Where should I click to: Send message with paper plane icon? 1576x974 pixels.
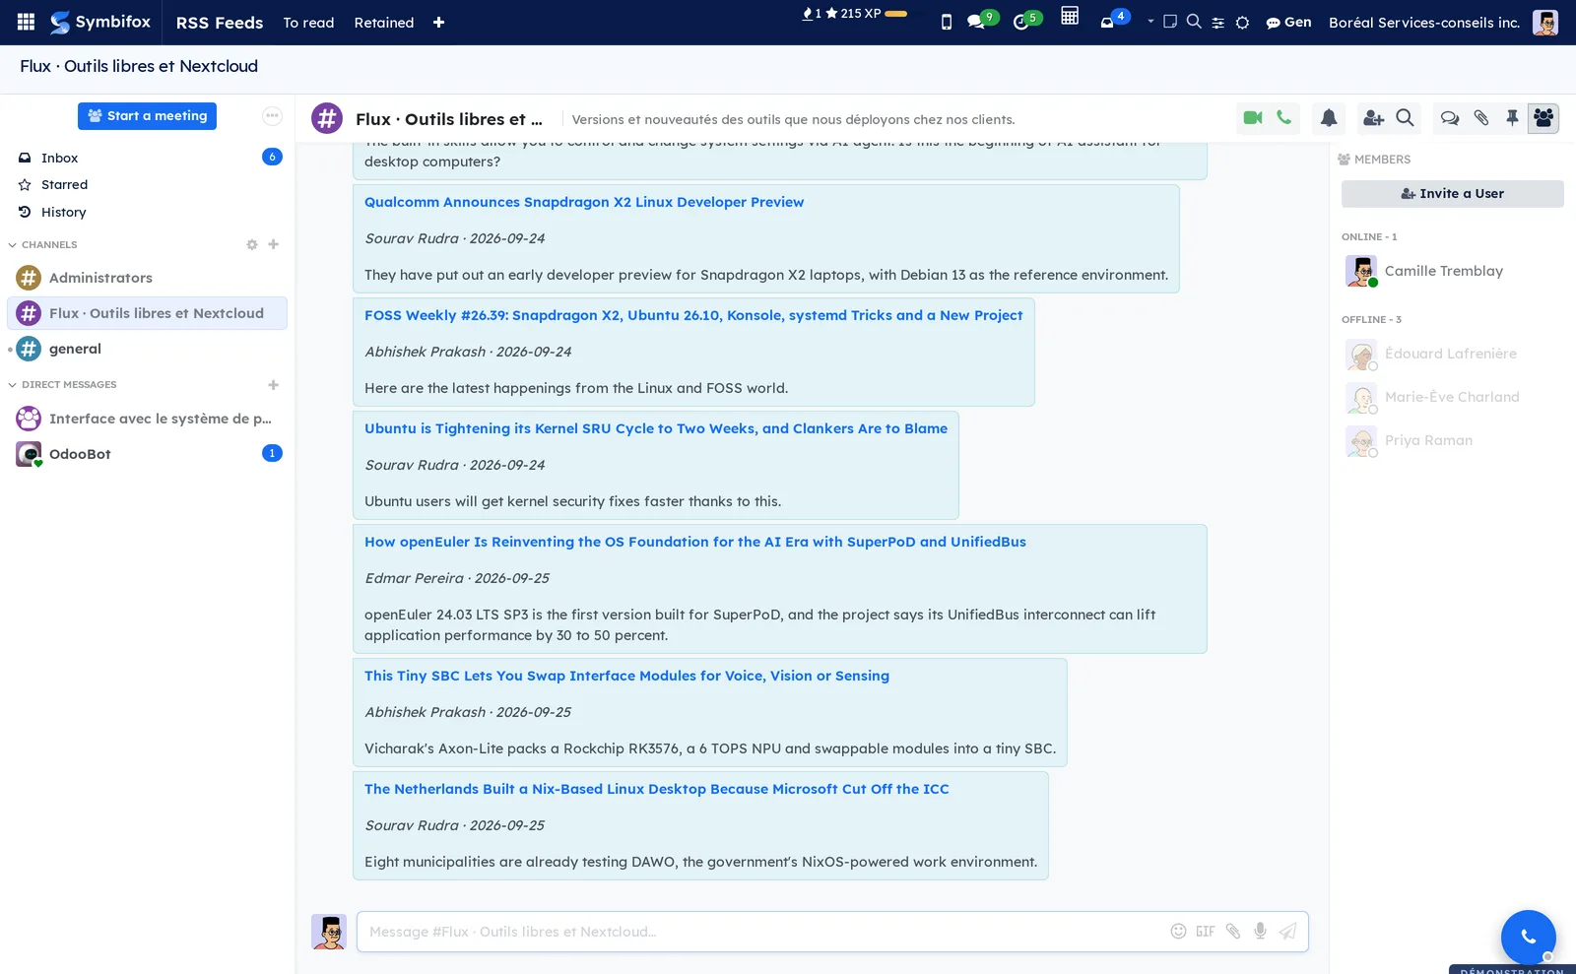tap(1287, 932)
